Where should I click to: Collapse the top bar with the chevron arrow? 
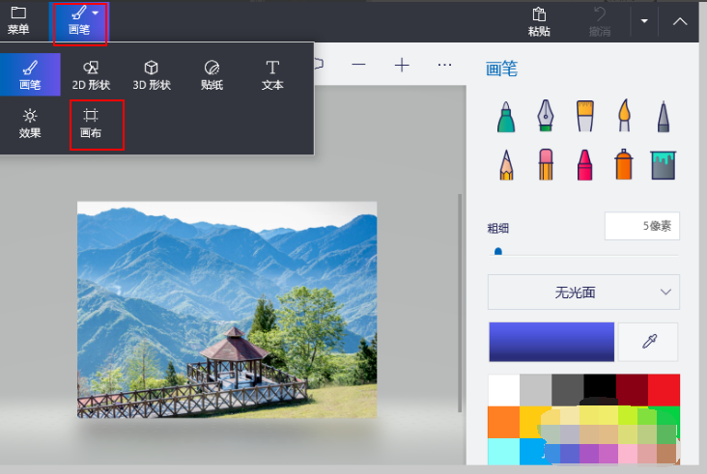[x=680, y=20]
